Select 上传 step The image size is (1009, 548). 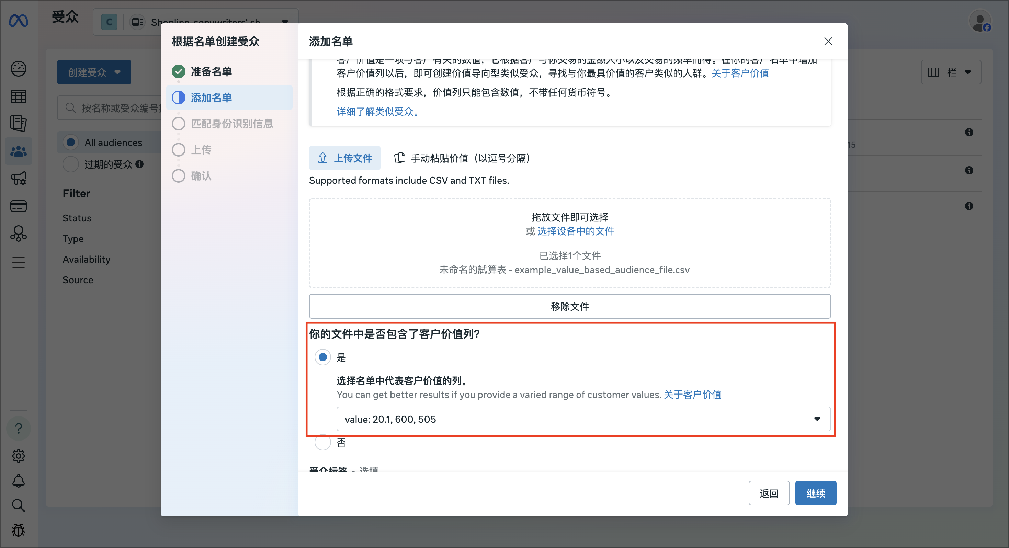point(229,150)
